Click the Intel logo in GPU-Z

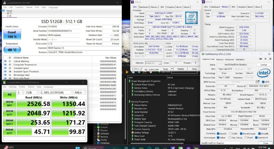pos(263,73)
